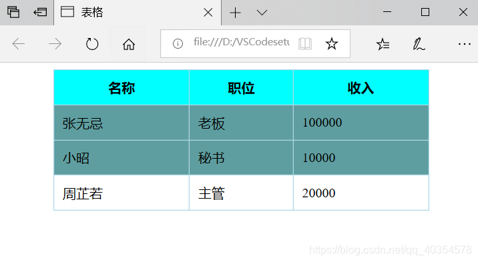The image size is (478, 262).
Task: Select the 老板 cell
Action: click(241, 123)
